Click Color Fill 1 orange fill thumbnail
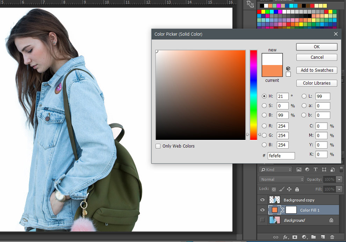This screenshot has height=242, width=346. click(274, 210)
